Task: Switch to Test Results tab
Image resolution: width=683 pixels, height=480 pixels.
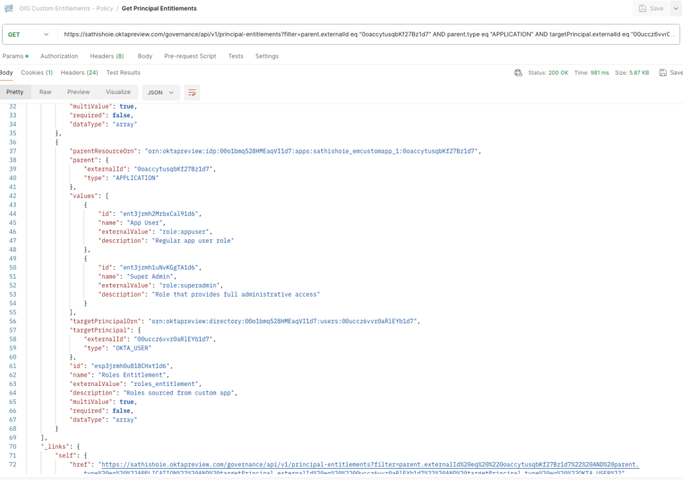Action: pyautogui.click(x=123, y=73)
